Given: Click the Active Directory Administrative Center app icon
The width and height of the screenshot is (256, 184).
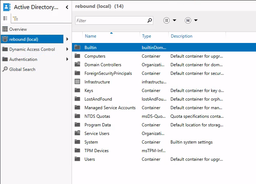Looking at the screenshot, I should point(7,7).
